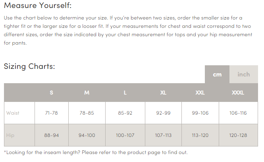Click waist cell 85-92

[125, 113]
